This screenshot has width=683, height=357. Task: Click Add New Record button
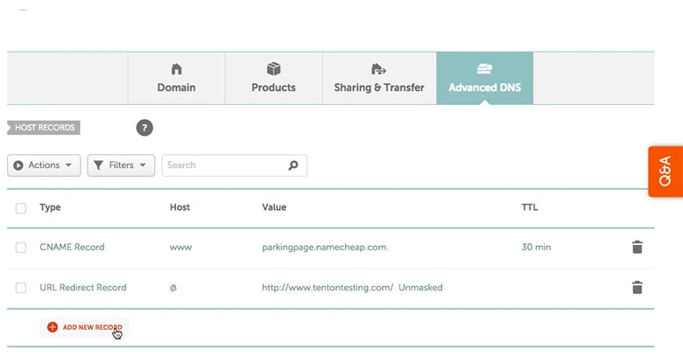click(85, 327)
